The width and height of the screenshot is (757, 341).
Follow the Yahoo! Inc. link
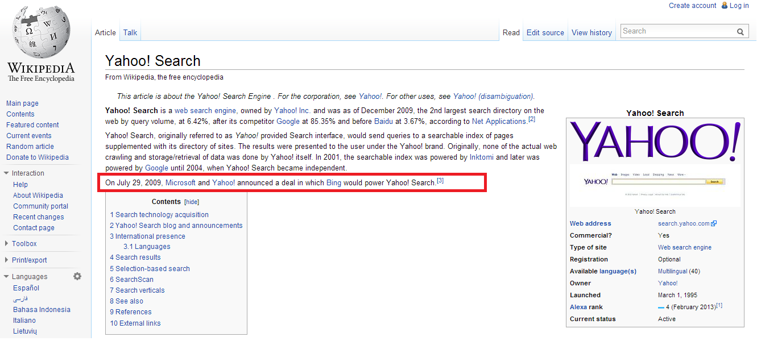pos(292,111)
